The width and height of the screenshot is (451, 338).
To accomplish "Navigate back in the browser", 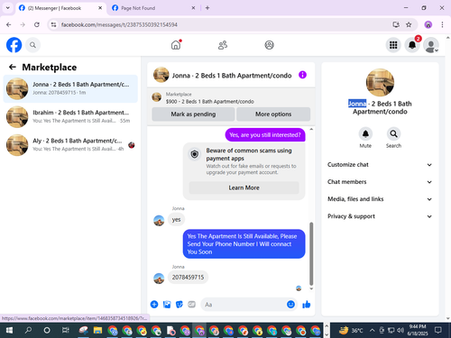I will pos(9,24).
